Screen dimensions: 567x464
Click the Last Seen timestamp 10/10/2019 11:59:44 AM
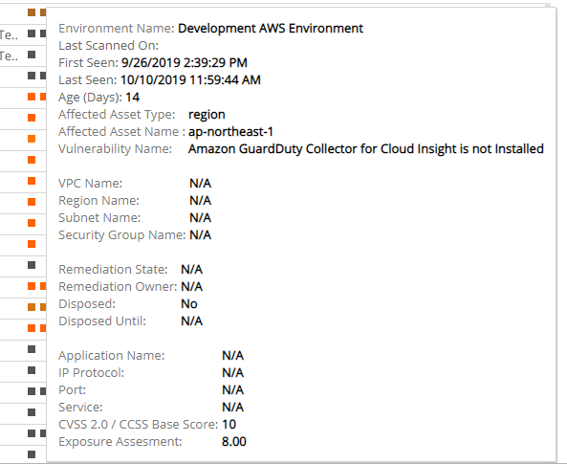190,80
